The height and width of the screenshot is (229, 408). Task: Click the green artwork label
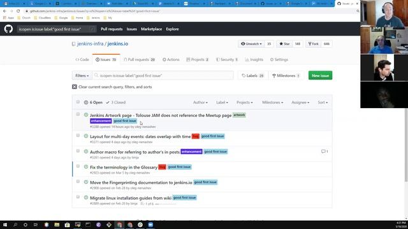[239, 115]
